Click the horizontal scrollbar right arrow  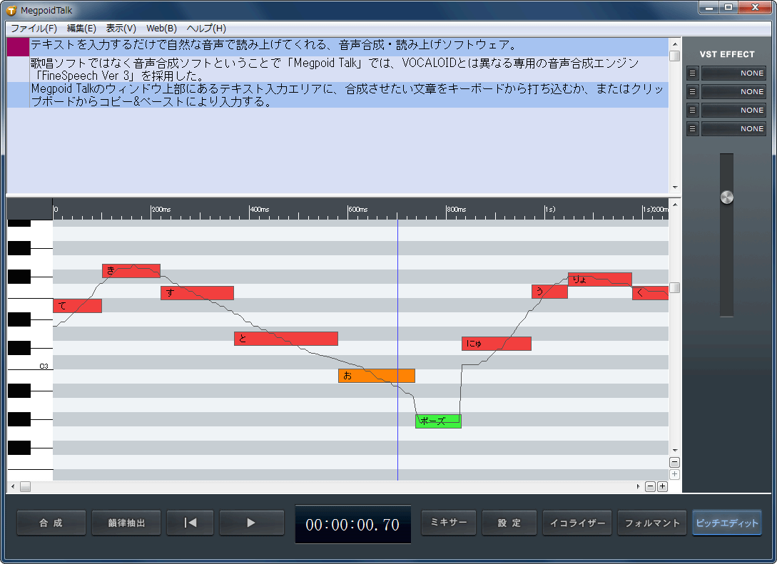[x=638, y=487]
